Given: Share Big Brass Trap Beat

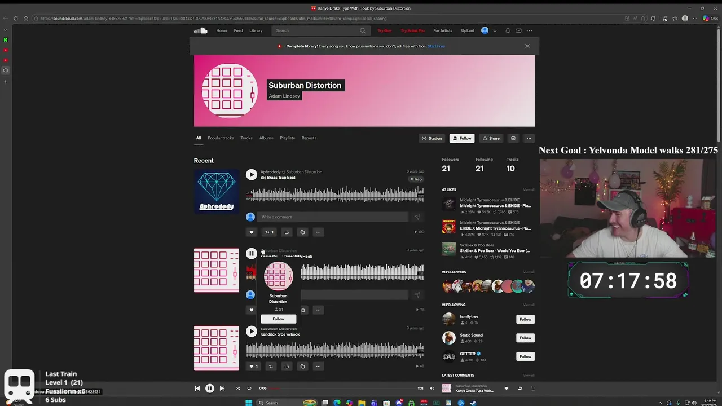Looking at the screenshot, I should coord(287,232).
